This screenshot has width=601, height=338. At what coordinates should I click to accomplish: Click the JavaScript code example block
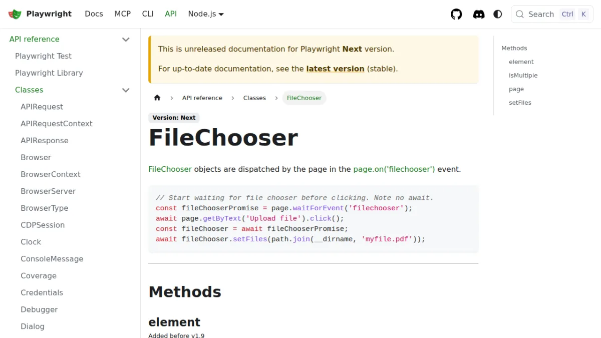click(x=314, y=219)
